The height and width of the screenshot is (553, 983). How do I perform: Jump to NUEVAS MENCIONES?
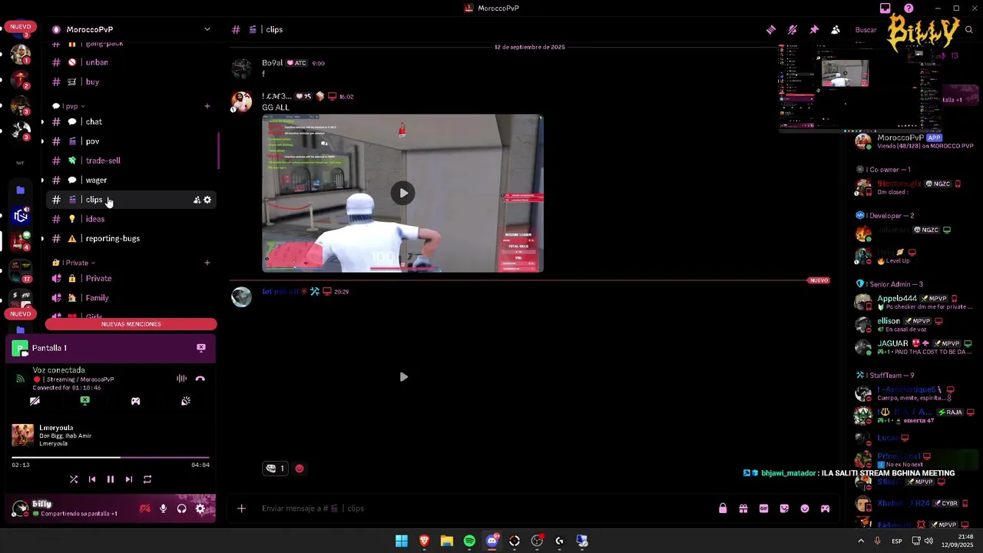pyautogui.click(x=131, y=324)
